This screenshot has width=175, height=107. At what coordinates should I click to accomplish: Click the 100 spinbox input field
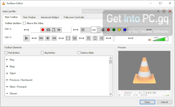[x=94, y=30]
